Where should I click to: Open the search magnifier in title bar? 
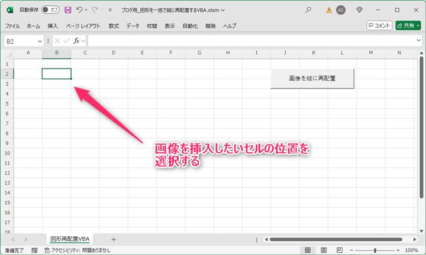[308, 10]
